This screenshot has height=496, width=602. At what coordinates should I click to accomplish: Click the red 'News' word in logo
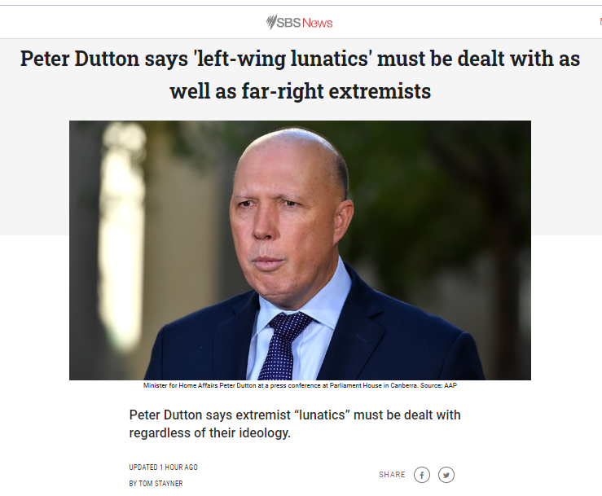pos(317,23)
